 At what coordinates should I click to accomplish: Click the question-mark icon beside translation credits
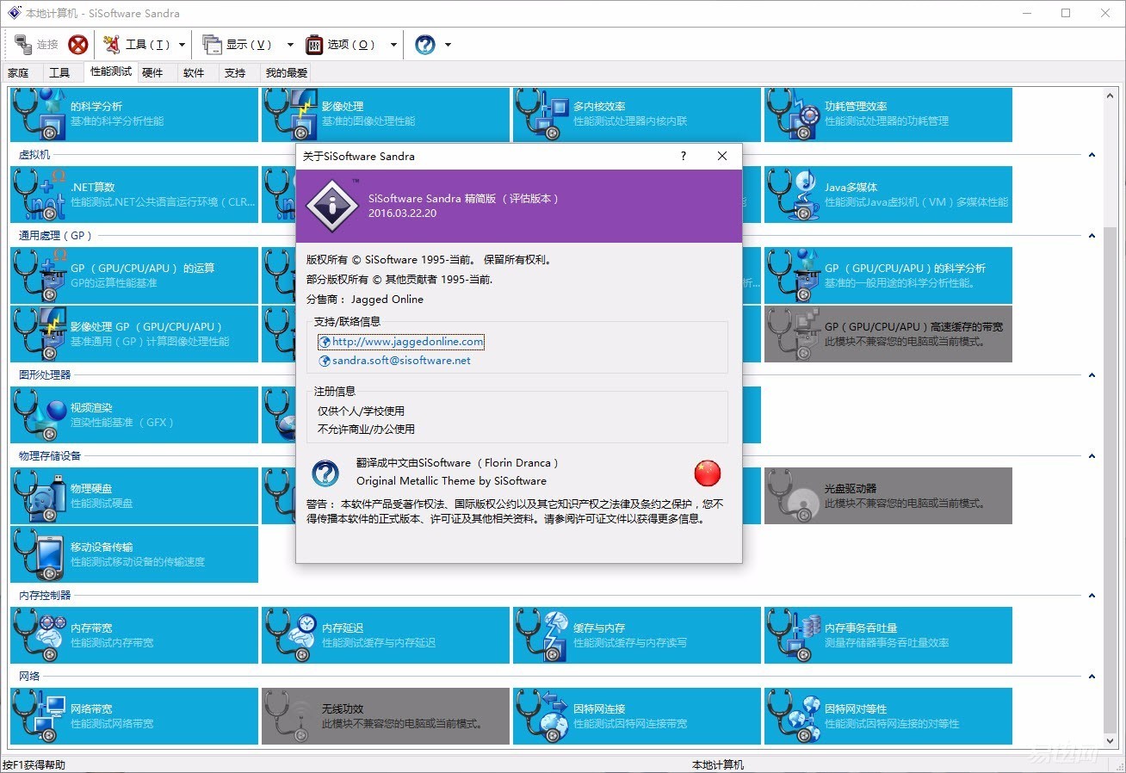(x=325, y=473)
